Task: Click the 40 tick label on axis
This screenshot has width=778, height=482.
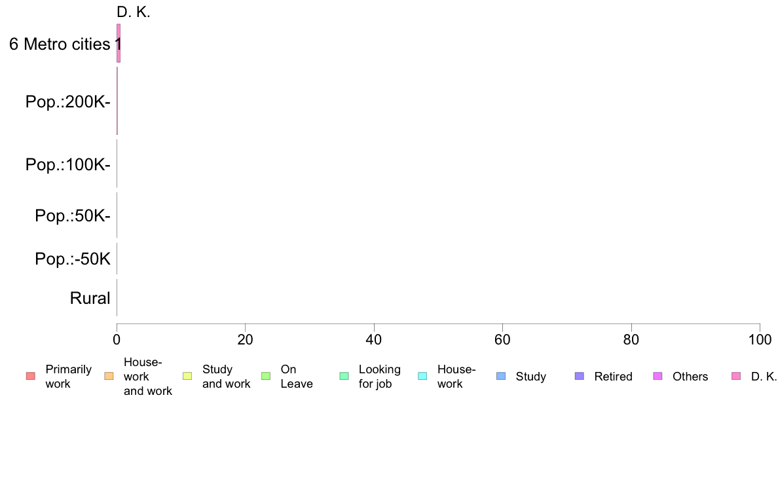Action: click(x=374, y=339)
